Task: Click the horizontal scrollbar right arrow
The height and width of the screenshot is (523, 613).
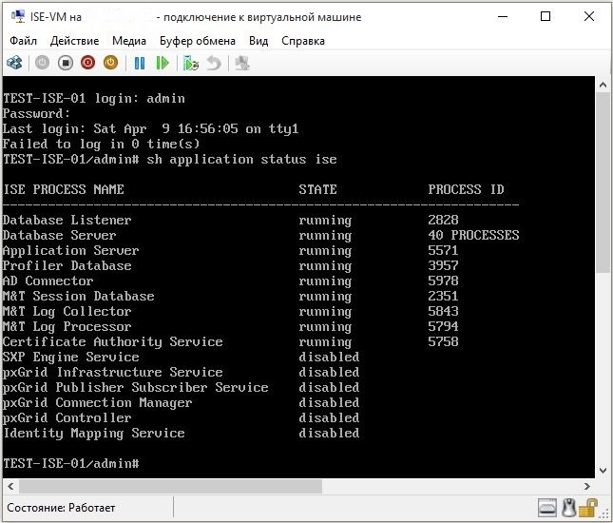Action: (x=587, y=486)
